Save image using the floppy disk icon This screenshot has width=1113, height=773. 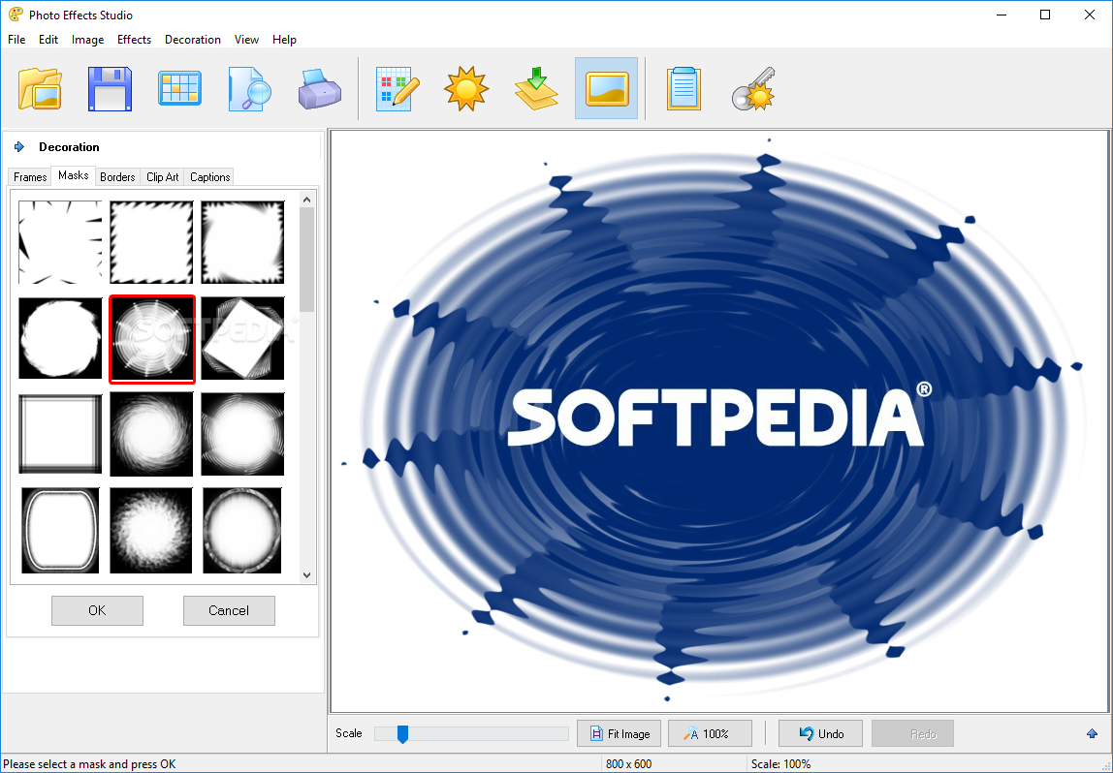point(110,89)
